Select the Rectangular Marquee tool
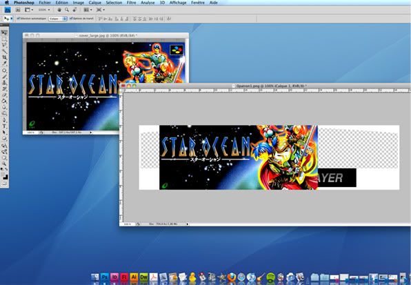Image resolution: width=411 pixels, height=285 pixels. (x=4, y=39)
